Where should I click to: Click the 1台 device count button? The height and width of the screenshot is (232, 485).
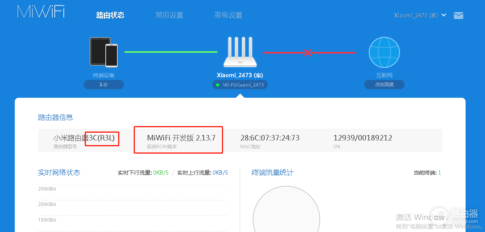coord(104,85)
